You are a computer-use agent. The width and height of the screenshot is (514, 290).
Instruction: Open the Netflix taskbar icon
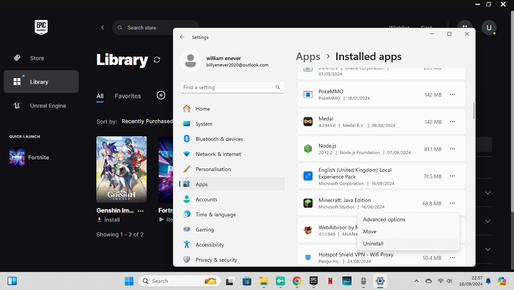[x=330, y=281]
